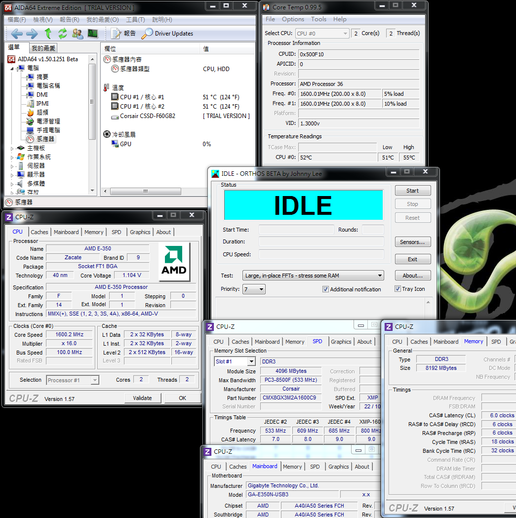Click the AIDA64 horizontal scrollbar thumb
The width and height of the screenshot is (516, 518).
tap(145, 191)
